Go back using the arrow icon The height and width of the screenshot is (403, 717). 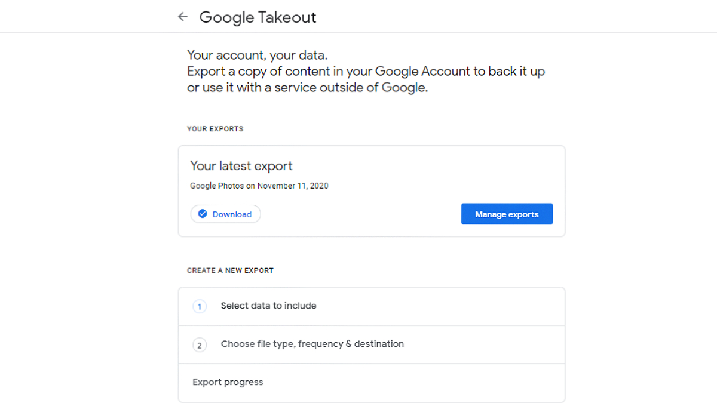click(x=183, y=17)
